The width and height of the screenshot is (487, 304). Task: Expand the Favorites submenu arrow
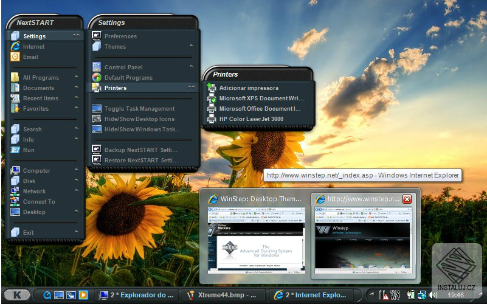pyautogui.click(x=77, y=108)
